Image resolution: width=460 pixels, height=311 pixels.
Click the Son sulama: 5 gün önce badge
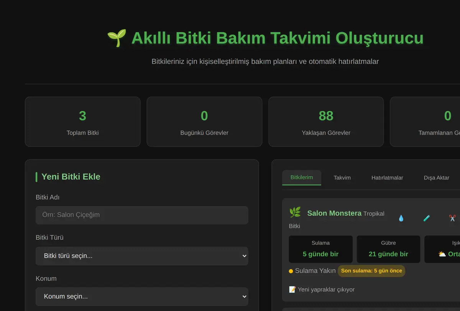pyautogui.click(x=371, y=271)
